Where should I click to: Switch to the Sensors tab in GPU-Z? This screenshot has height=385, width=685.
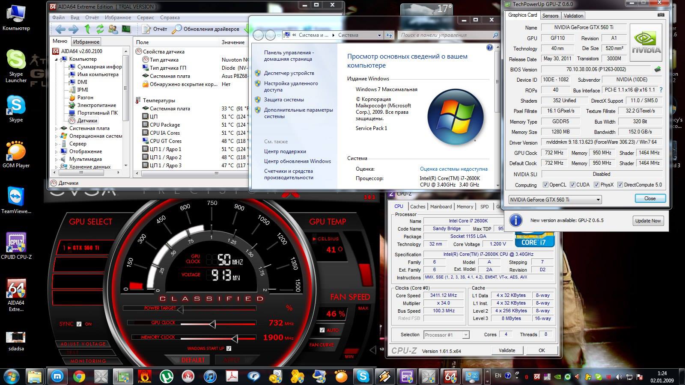point(550,16)
